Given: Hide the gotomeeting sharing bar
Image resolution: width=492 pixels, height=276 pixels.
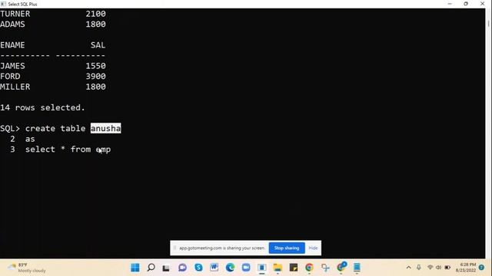Looking at the screenshot, I should tap(313, 248).
